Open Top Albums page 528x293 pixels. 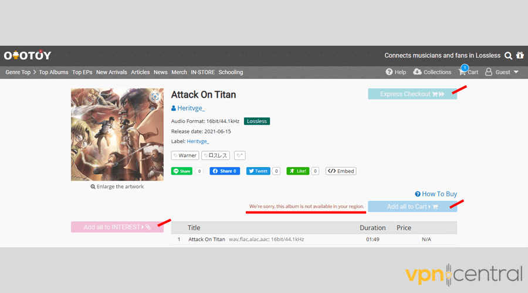coord(53,72)
